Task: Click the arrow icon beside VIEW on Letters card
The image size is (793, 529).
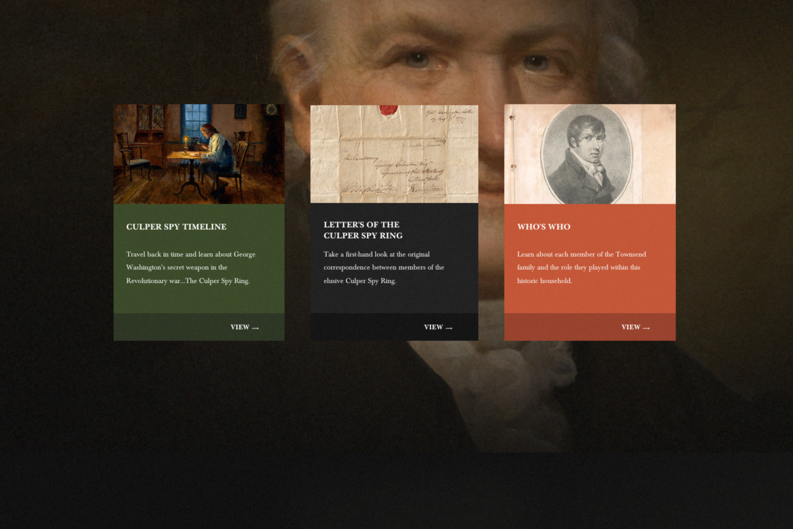Action: [x=449, y=328]
